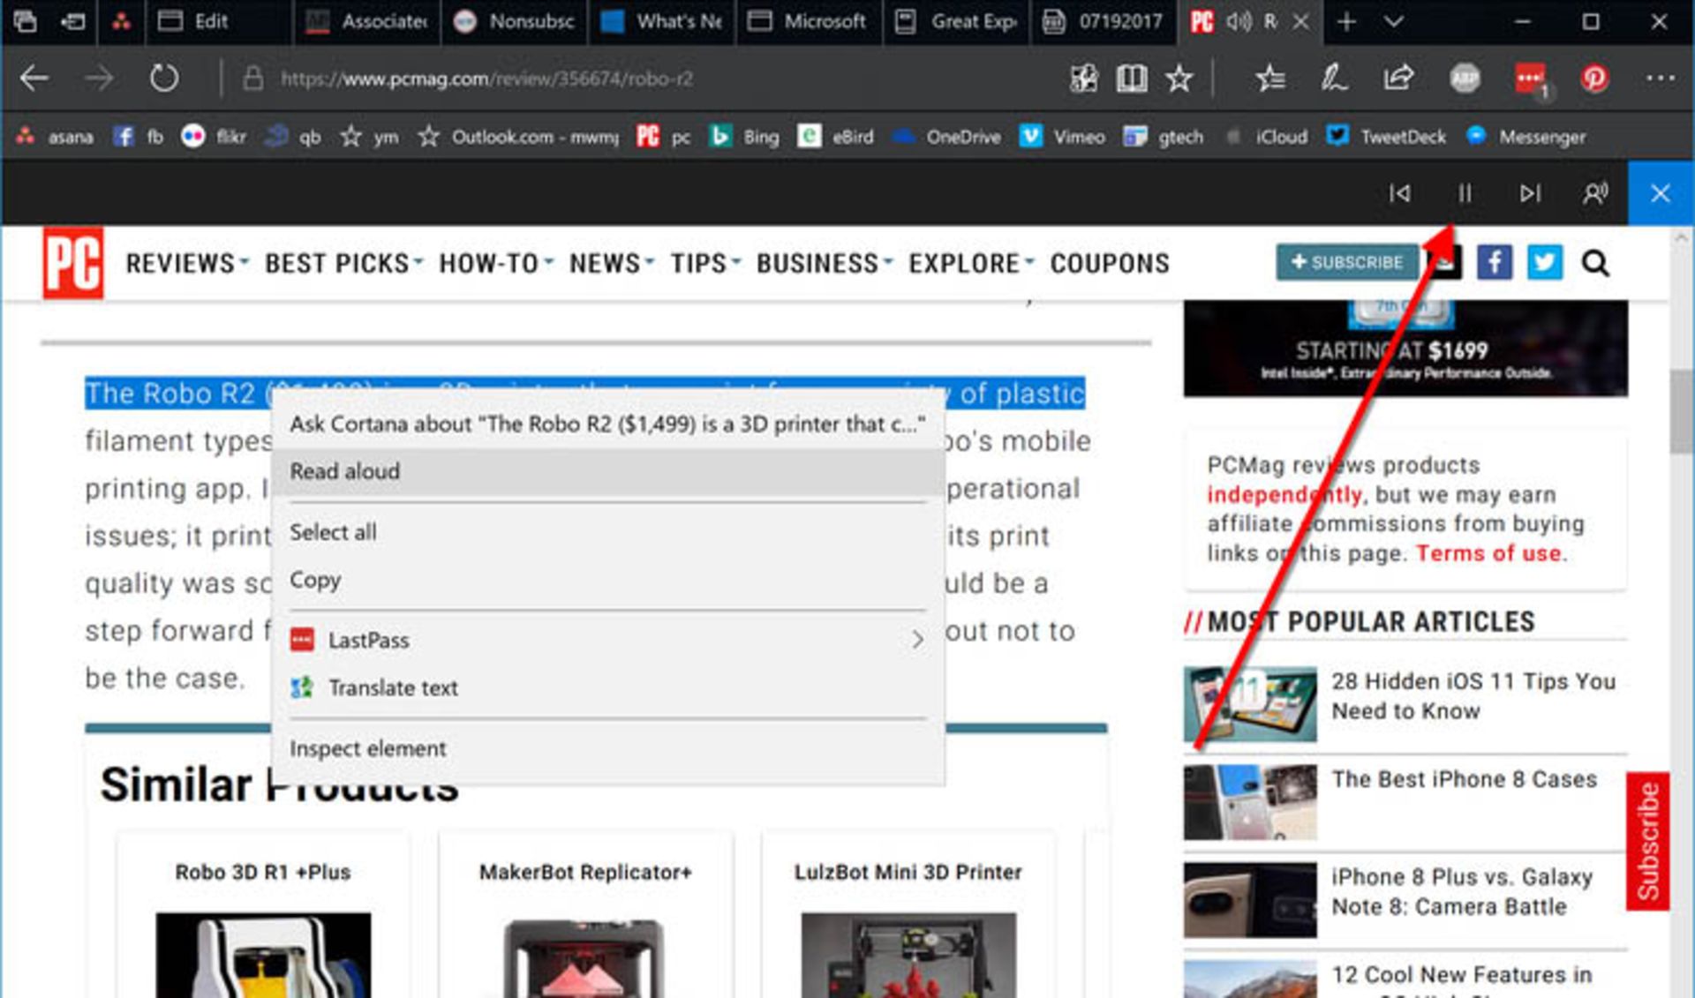
Task: Expand the News menu
Action: click(611, 263)
